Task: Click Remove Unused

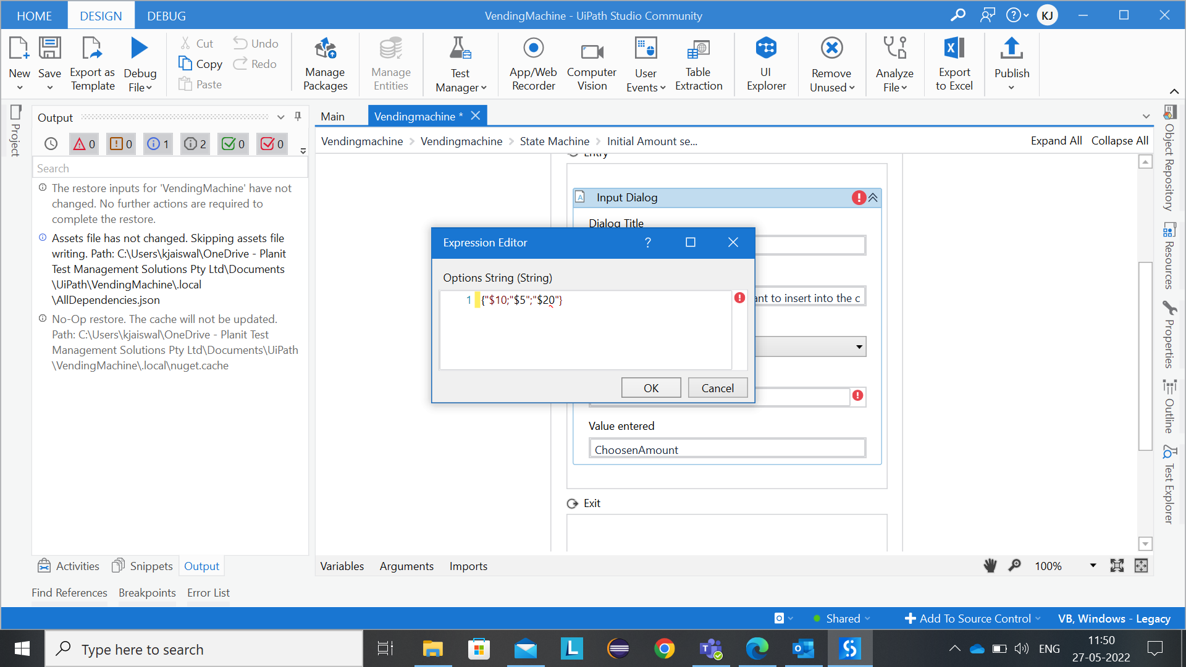Action: [831, 64]
